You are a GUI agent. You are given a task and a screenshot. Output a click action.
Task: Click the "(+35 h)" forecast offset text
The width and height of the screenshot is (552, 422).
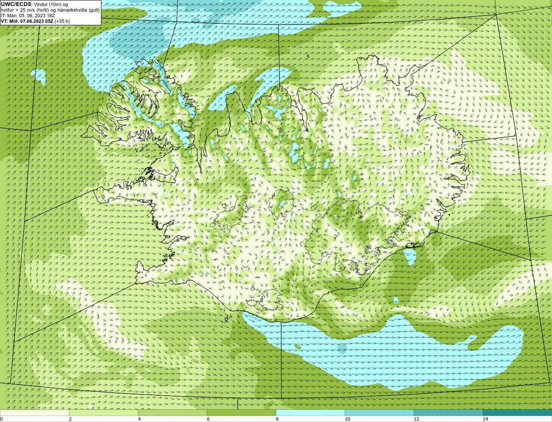click(x=63, y=21)
